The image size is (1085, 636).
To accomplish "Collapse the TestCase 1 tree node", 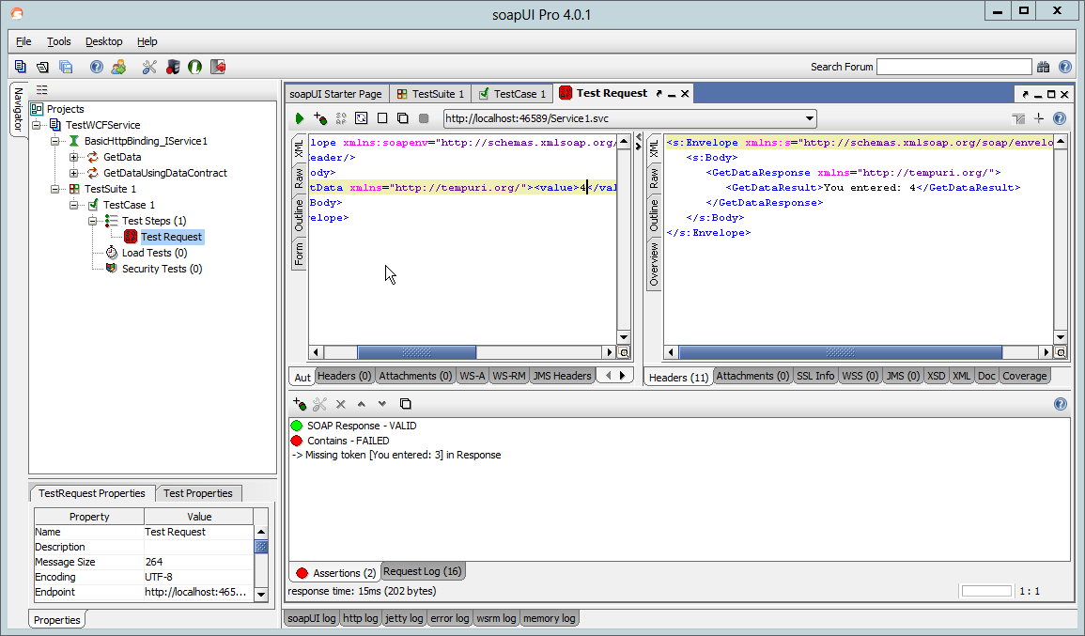I will click(x=74, y=205).
